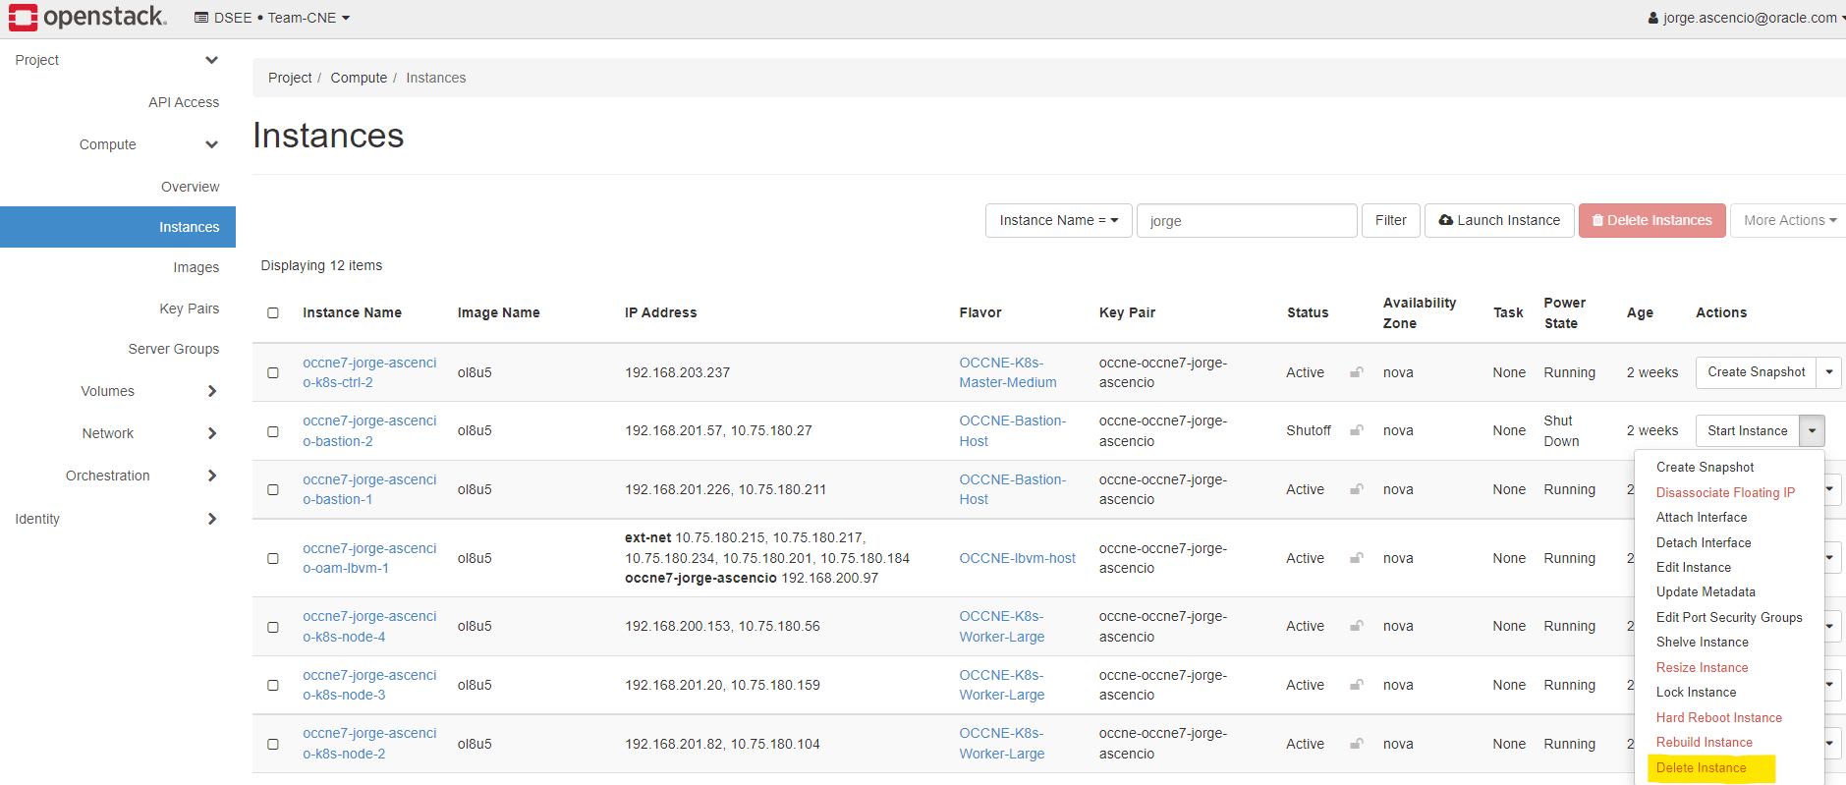Open Key Pairs in the sidebar
The width and height of the screenshot is (1846, 785).
point(190,308)
